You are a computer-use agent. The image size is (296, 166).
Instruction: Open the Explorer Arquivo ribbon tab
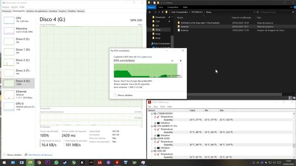(151, 7)
